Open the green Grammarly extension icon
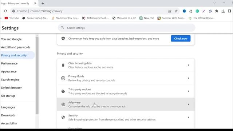The width and height of the screenshot is (233, 131). 197,11
